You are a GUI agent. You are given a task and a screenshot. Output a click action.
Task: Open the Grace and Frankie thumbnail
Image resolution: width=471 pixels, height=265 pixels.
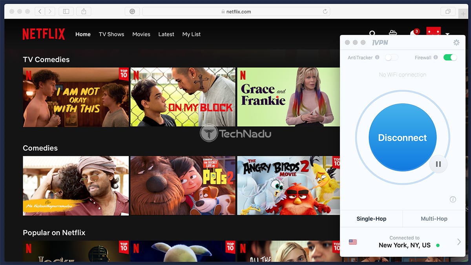(x=288, y=97)
